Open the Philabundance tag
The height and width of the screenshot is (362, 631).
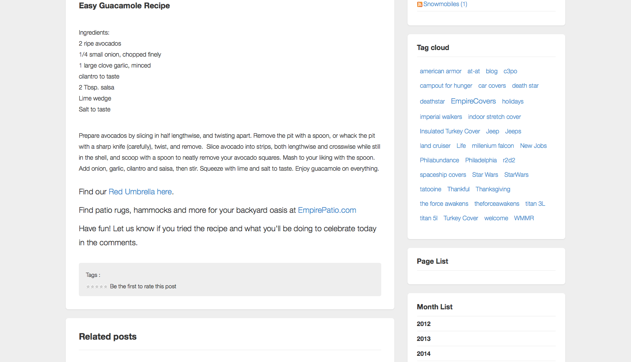click(x=440, y=160)
